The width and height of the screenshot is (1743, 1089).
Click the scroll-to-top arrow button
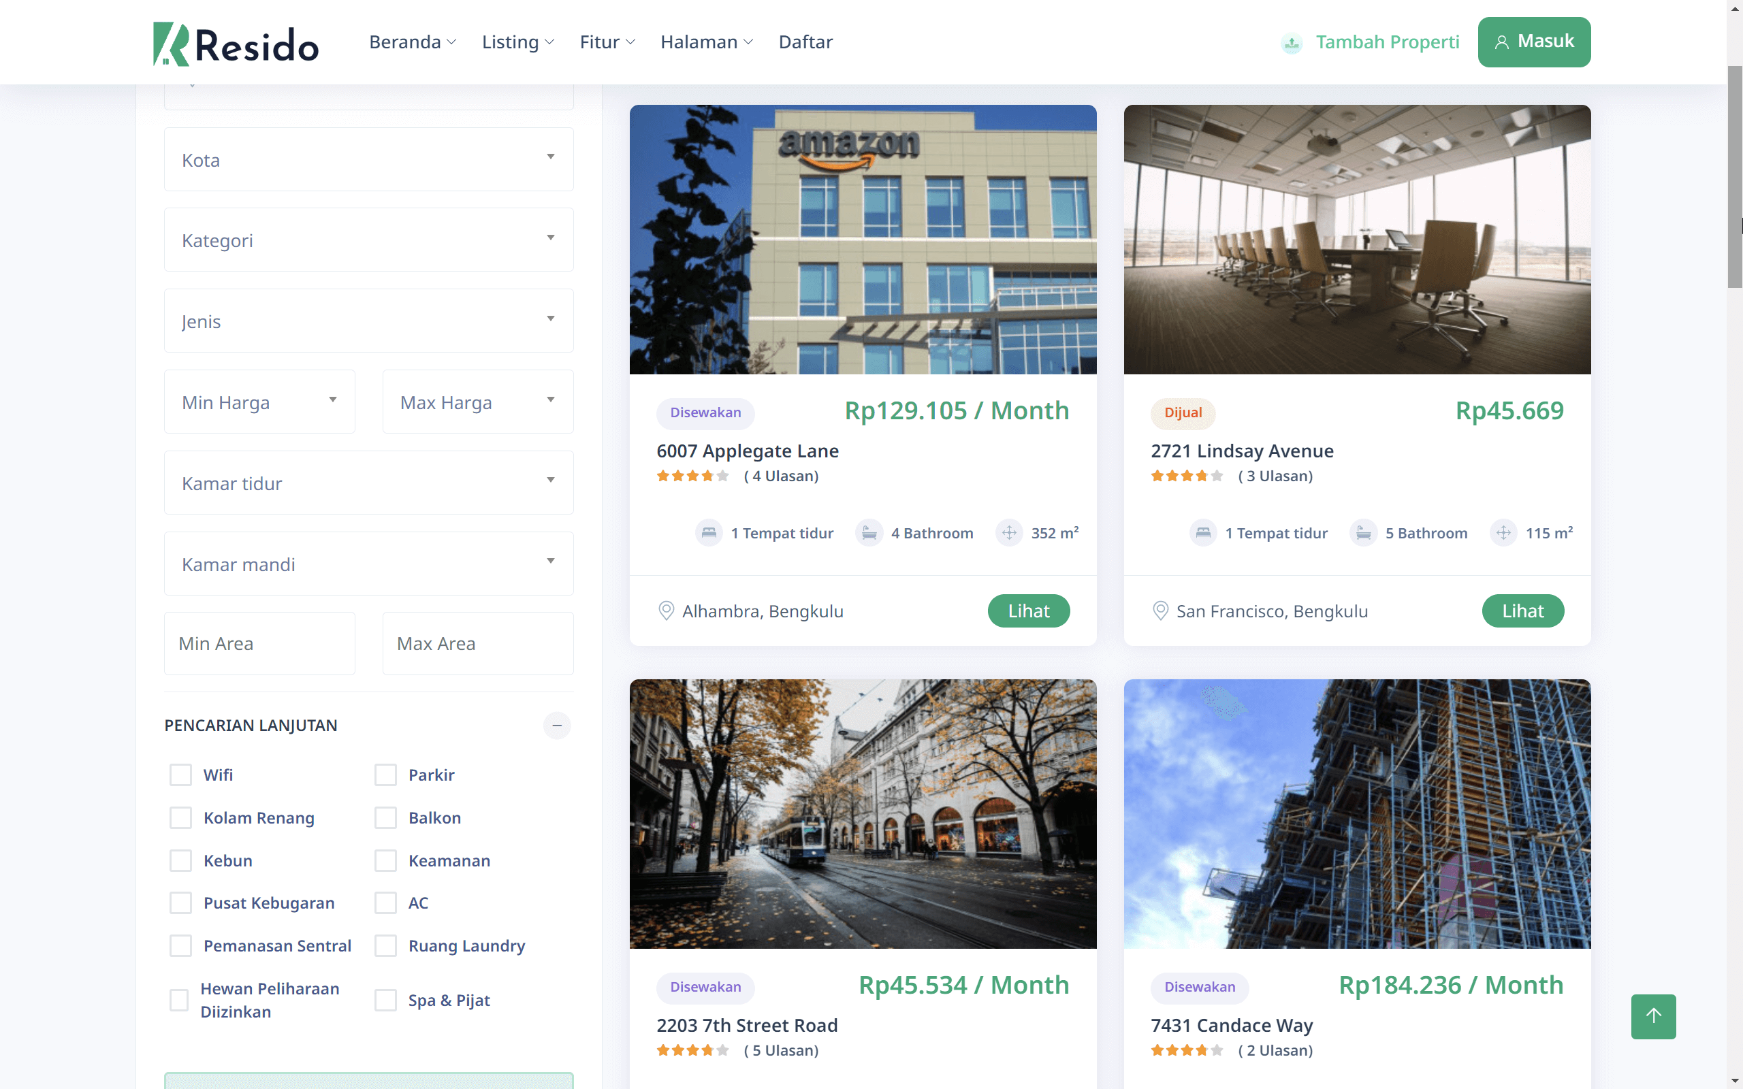point(1653,1015)
